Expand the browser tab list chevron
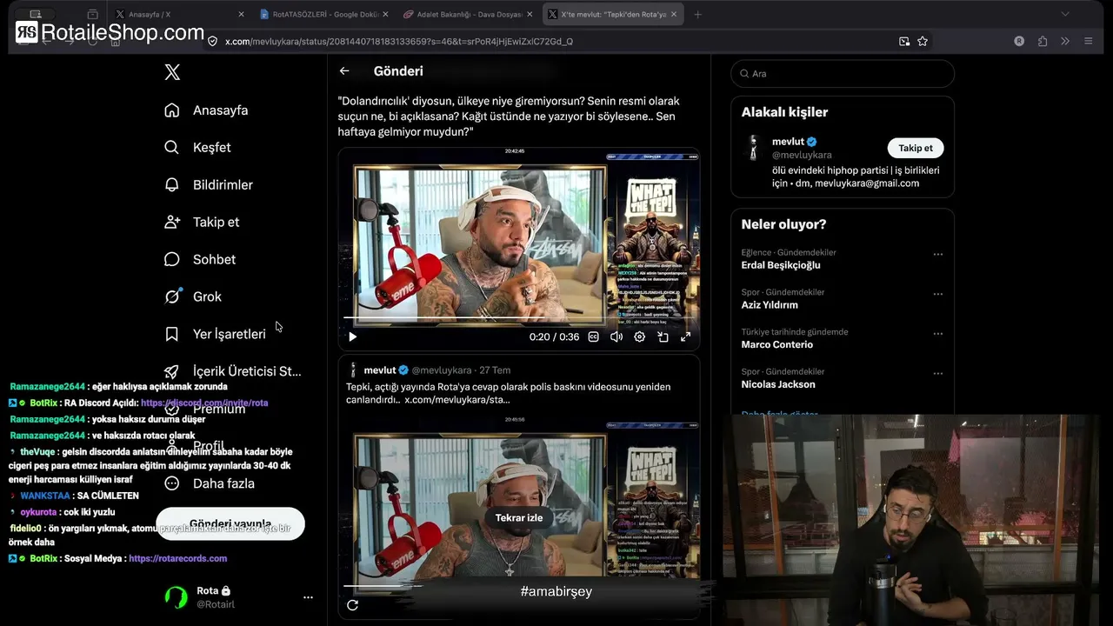The image size is (1113, 626). [x=1065, y=15]
